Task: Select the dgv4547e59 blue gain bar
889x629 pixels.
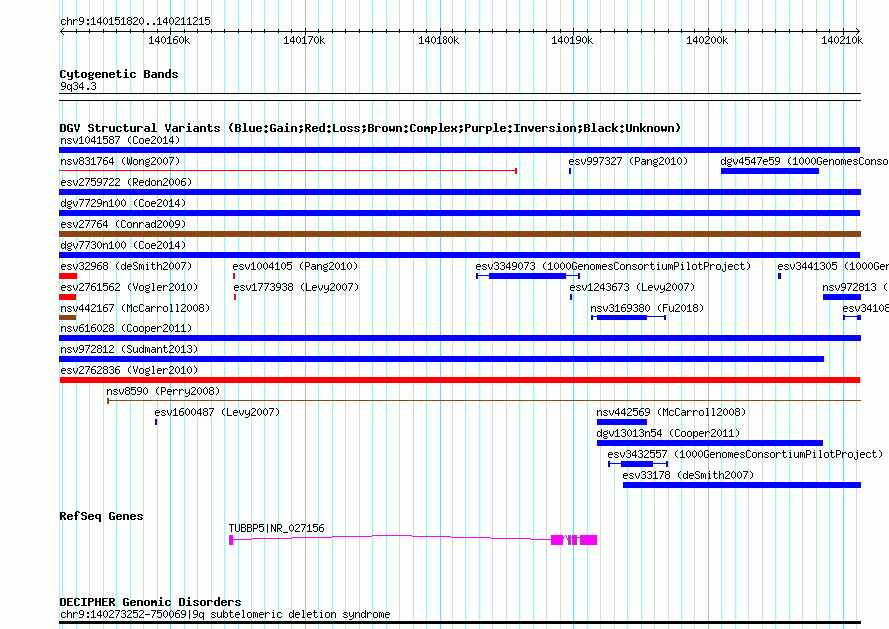Action: pyautogui.click(x=770, y=171)
